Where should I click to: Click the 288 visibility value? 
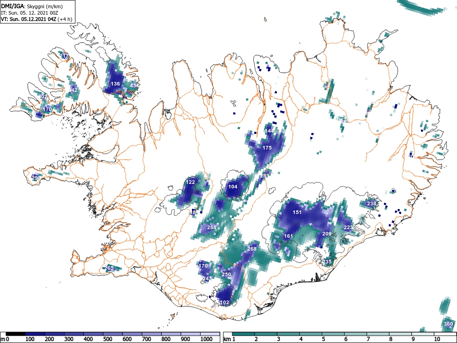pyautogui.click(x=212, y=227)
